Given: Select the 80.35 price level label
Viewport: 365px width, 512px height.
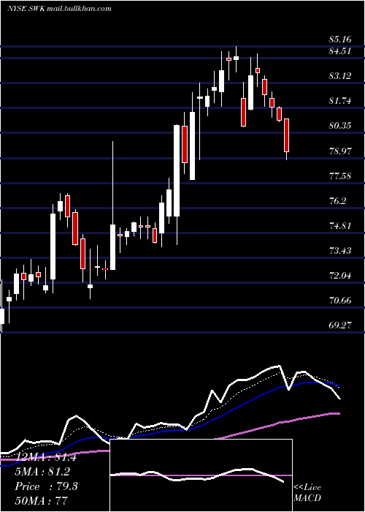Looking at the screenshot, I should 340,126.
